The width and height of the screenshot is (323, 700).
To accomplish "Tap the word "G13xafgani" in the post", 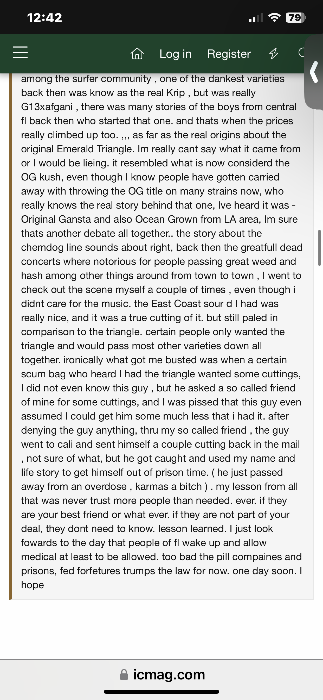I will click(x=47, y=107).
